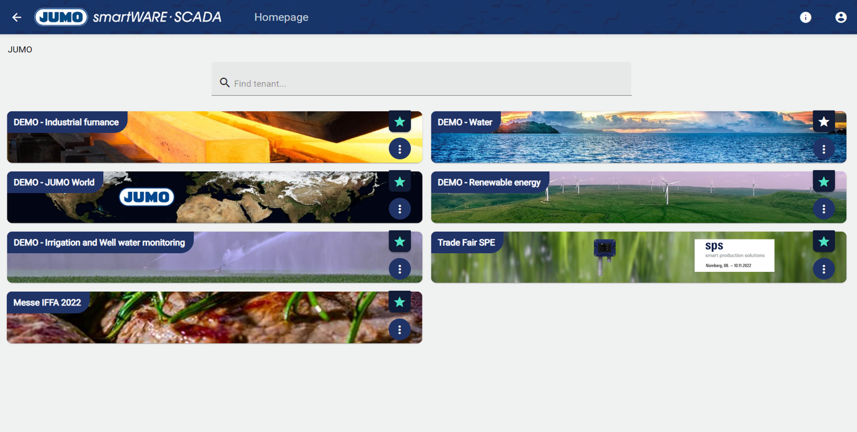Viewport: 857px width, 432px height.
Task: Toggle favorite star on DEMO - Water
Action: pos(824,122)
